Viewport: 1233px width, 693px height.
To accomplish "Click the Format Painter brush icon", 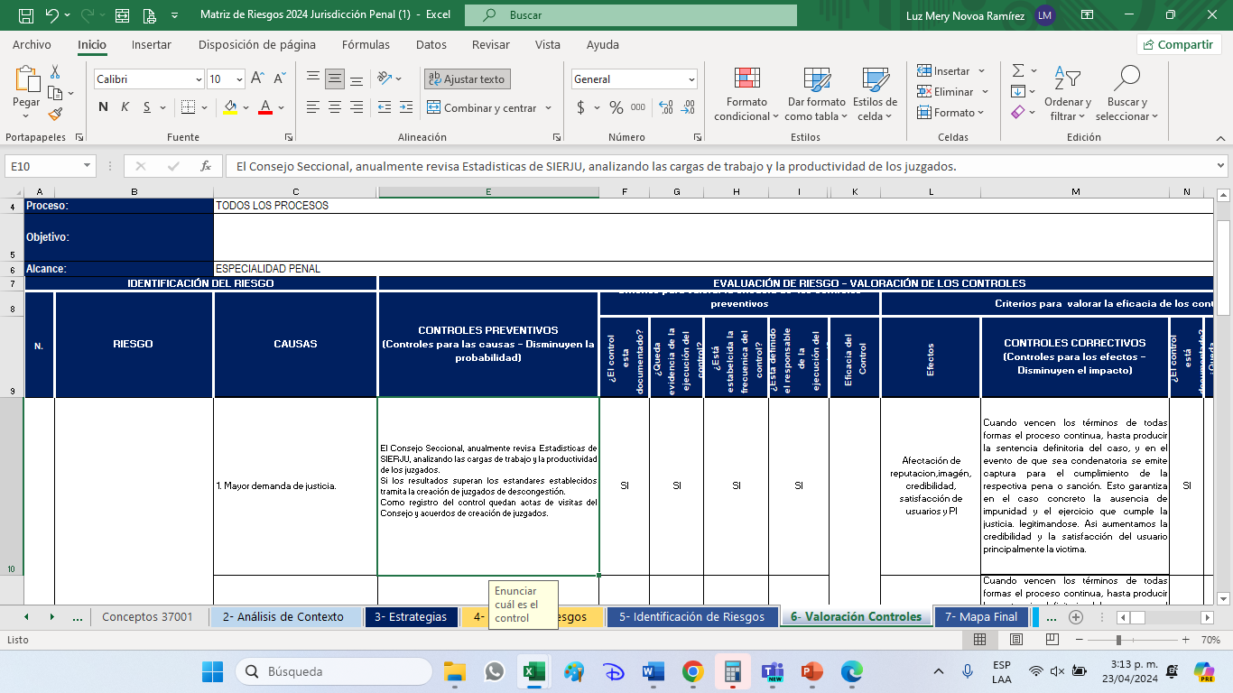I will 55,114.
